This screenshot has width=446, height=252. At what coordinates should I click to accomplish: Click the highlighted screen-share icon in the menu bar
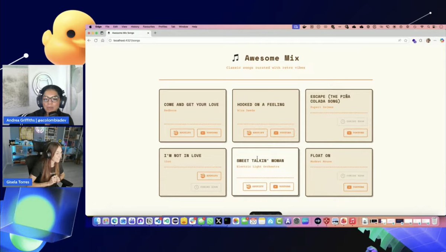tap(296, 27)
